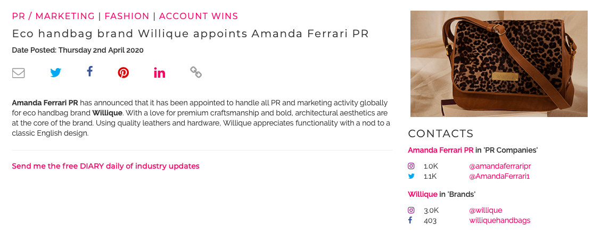The image size is (601, 241).
Task: Open the ACCOUNT WINS category
Action: pos(199,16)
